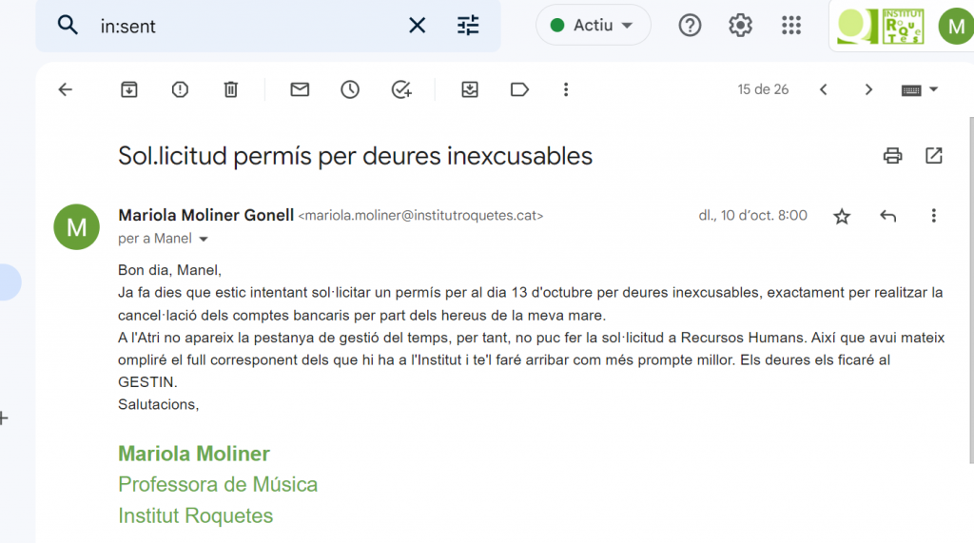Report this message as spam
Image resolution: width=974 pixels, height=543 pixels.
180,89
